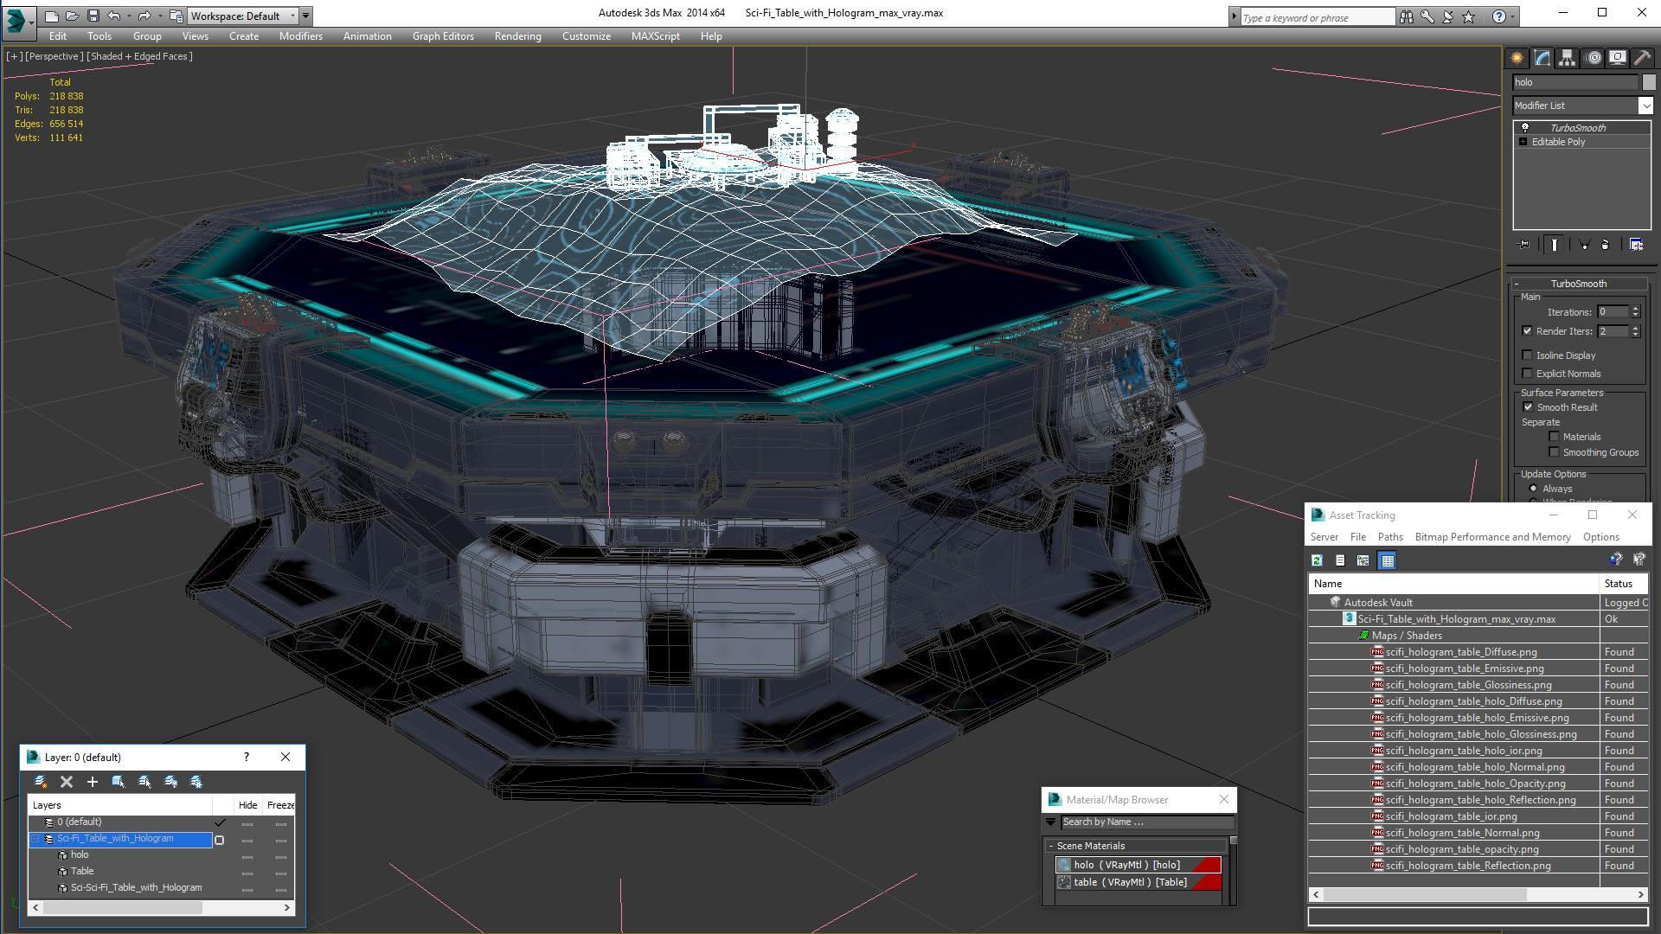Toggle TurboSmooth modifier lightbulb

click(1525, 127)
